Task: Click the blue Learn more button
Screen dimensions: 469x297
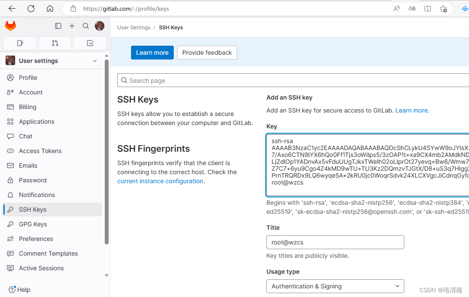Action: (x=152, y=53)
